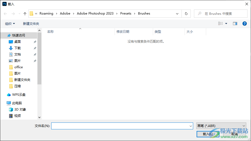Open the 组织 menu
Viewport: 251px width, 141px height.
click(x=10, y=24)
